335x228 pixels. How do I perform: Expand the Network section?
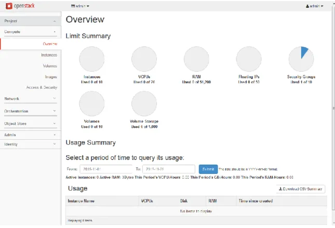pos(31,99)
